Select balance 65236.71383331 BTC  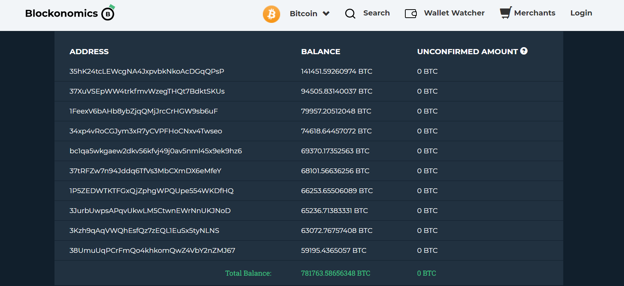pyautogui.click(x=334, y=210)
